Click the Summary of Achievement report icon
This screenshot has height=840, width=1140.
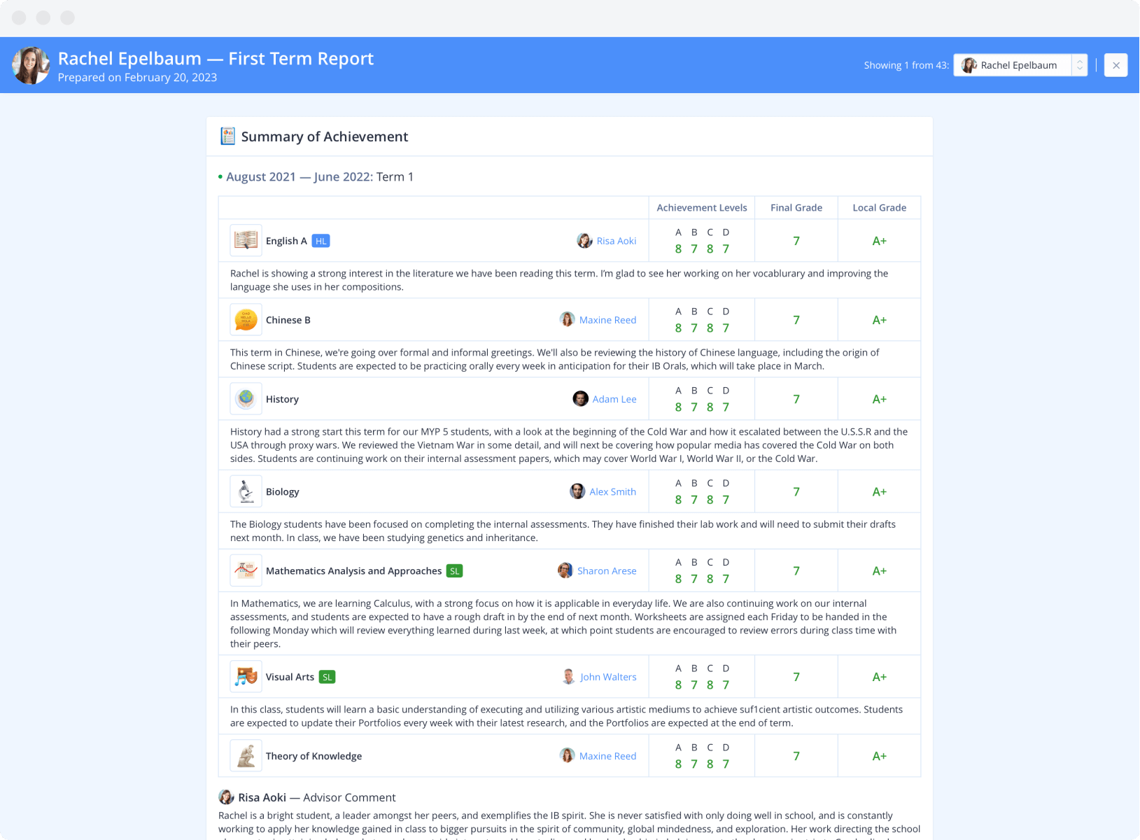click(227, 136)
